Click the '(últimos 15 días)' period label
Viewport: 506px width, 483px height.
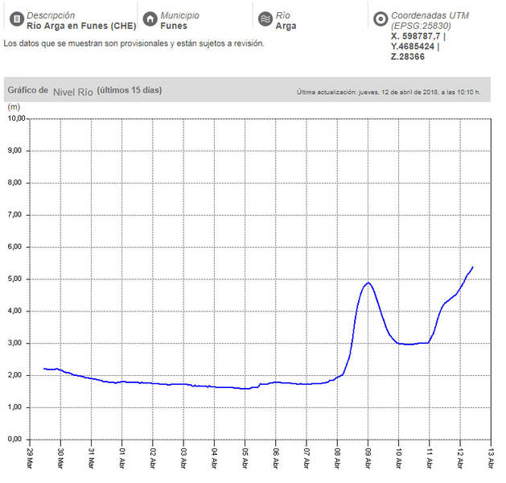click(x=130, y=90)
